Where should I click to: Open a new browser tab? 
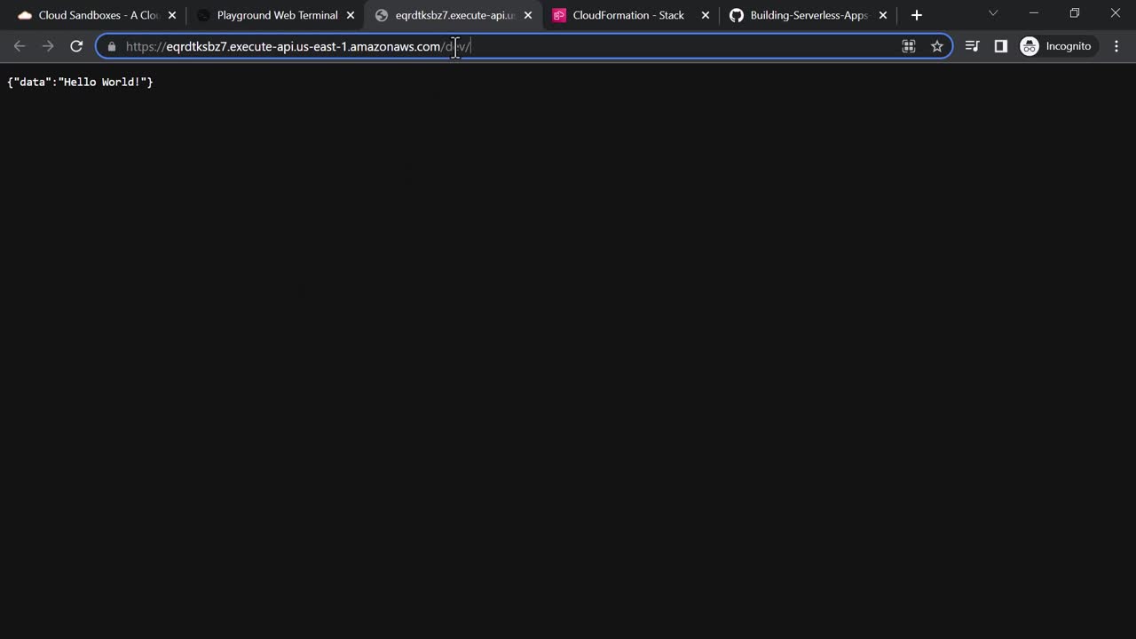tap(917, 15)
